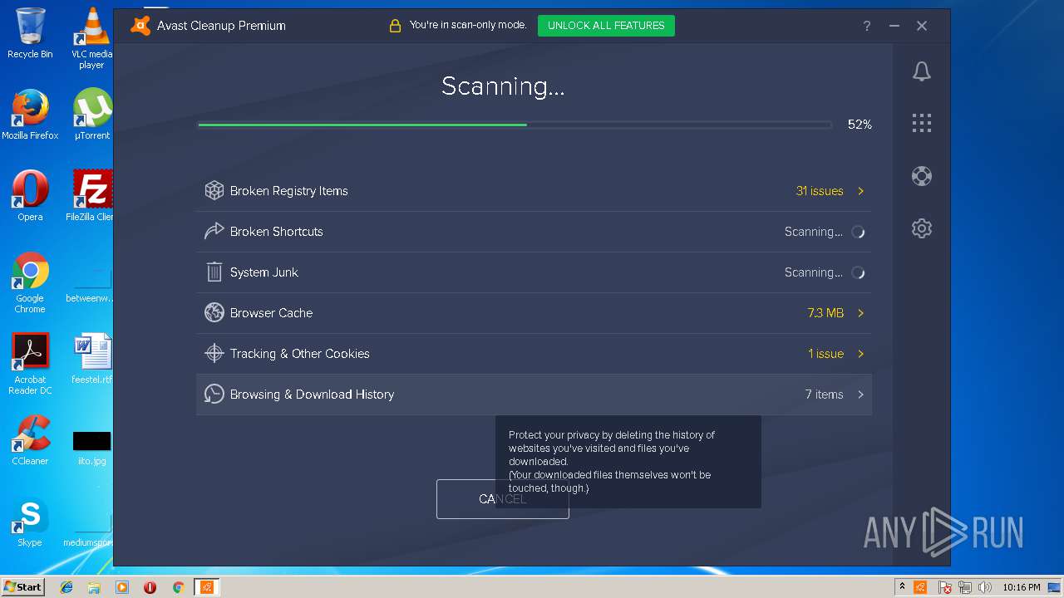Click the 52% progress value
This screenshot has width=1064, height=598.
coord(860,125)
